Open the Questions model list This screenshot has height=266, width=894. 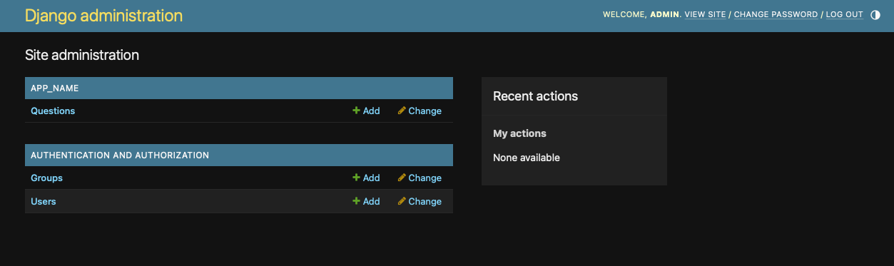click(x=53, y=111)
